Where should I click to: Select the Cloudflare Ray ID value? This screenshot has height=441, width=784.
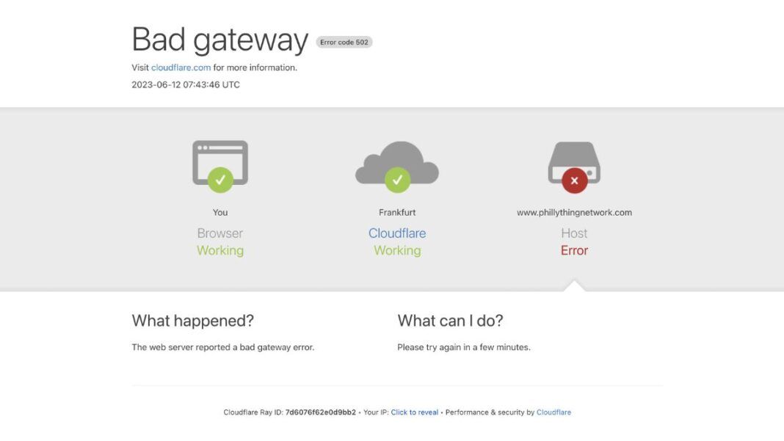tap(321, 412)
